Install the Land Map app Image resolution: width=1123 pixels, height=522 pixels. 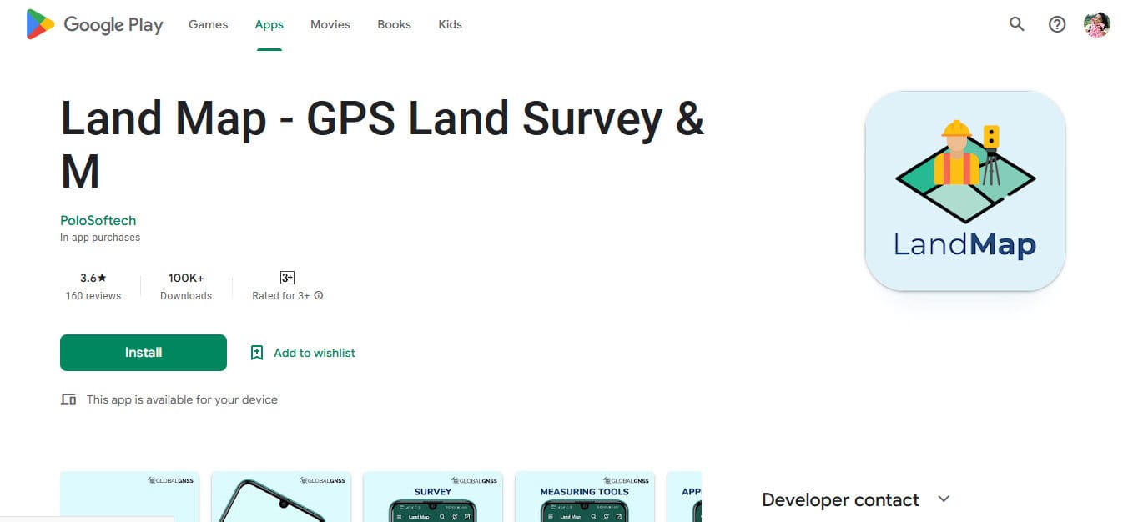tap(144, 353)
